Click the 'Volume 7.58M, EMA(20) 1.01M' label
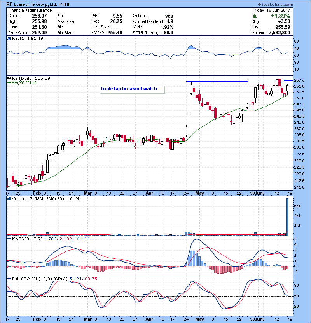311x323 pixels. point(45,199)
